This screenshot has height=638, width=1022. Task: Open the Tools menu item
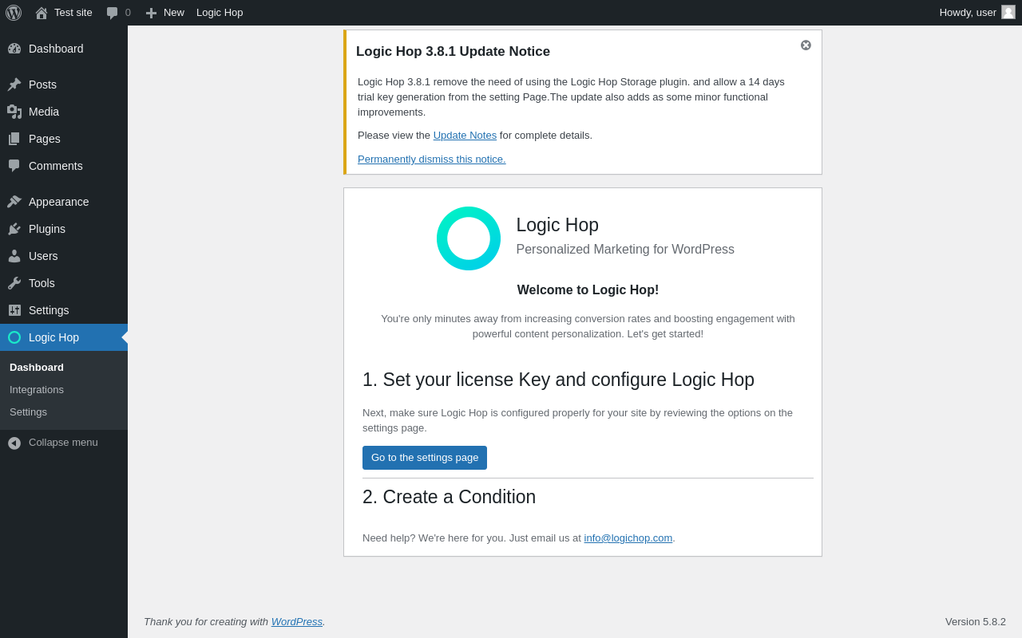[64, 283]
